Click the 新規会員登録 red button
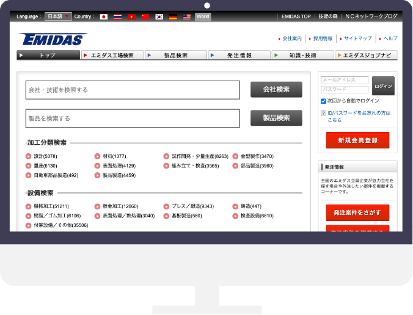Screen dimensions: 413x315 (x=357, y=140)
